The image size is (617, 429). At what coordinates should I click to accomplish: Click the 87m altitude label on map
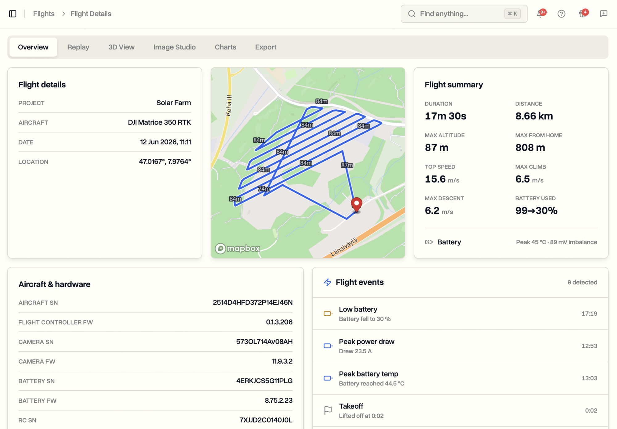click(347, 165)
